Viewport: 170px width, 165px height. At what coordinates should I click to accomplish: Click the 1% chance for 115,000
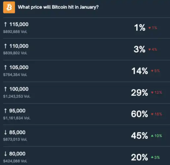140,28
